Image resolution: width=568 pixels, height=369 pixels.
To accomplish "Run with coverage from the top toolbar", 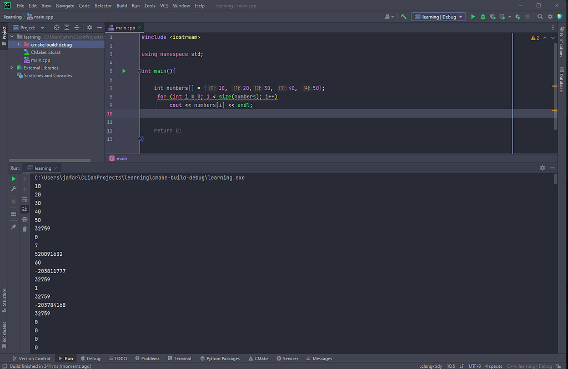I will (x=492, y=17).
